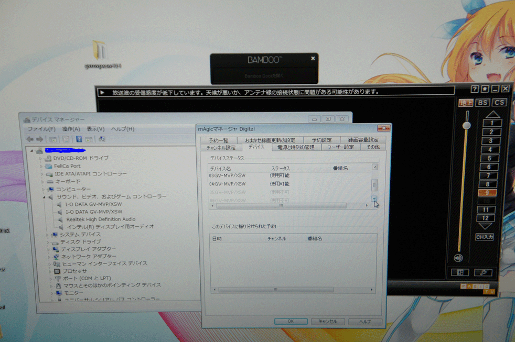
Task: Collapse the root computer node in device tree
Action: tap(32, 150)
